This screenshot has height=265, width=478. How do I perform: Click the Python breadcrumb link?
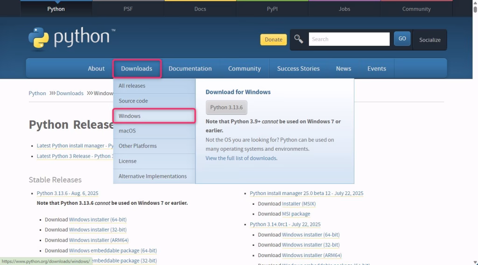click(x=37, y=93)
